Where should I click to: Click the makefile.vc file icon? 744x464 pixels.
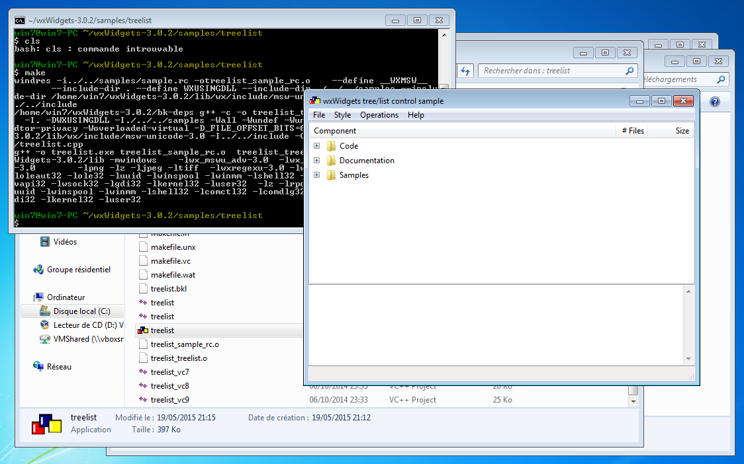pyautogui.click(x=143, y=260)
